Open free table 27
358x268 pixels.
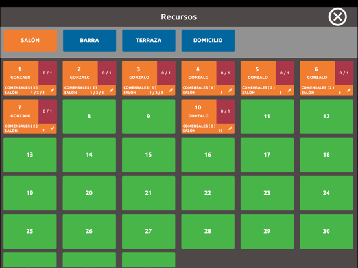tap(149, 231)
